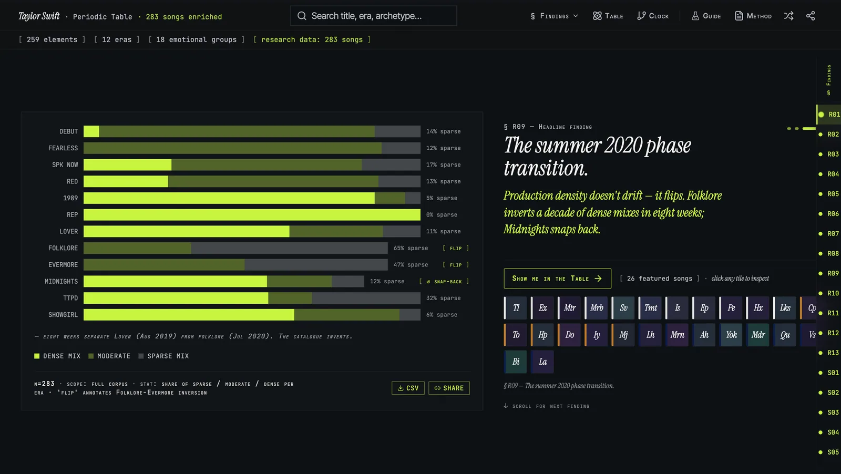Viewport: 841px width, 474px height.
Task: Select the Tmt song tile
Action: 650,308
